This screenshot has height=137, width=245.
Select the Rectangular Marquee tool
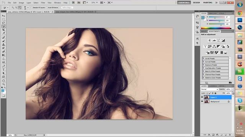tap(3, 19)
